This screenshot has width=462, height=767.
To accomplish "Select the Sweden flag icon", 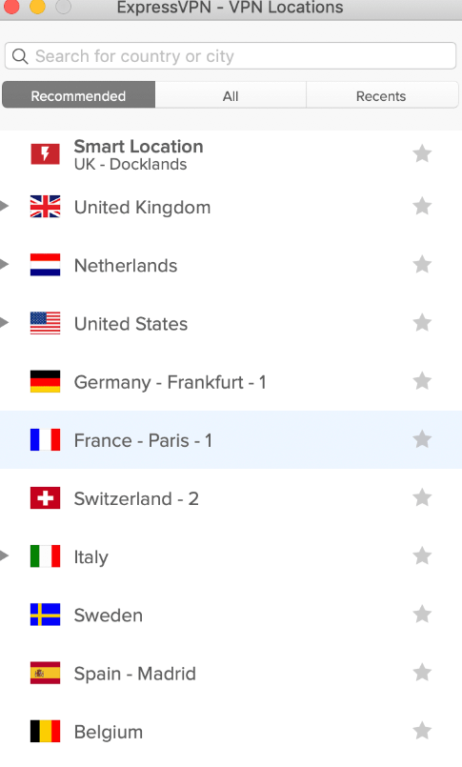I will [45, 615].
